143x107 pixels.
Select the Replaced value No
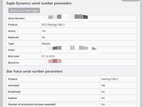tap(43, 37)
